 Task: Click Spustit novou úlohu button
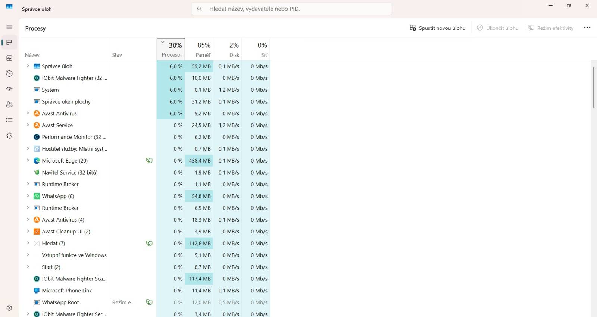(x=438, y=28)
